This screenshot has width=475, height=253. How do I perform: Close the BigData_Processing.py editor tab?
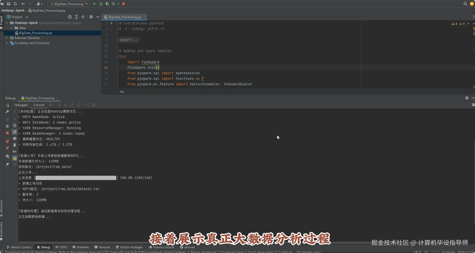(144, 17)
